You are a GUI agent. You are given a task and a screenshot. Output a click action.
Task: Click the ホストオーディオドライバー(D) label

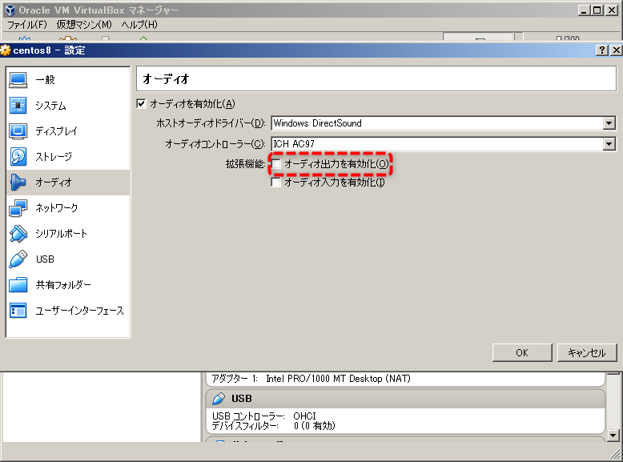[x=211, y=123]
